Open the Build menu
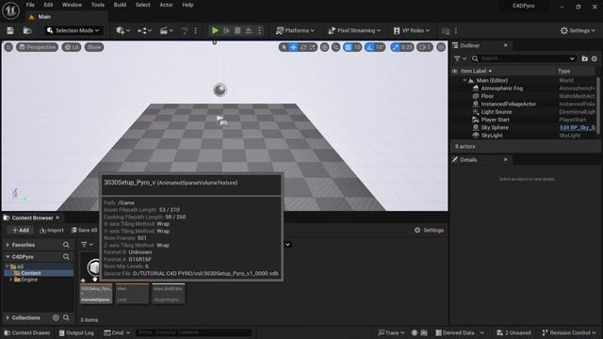 coord(120,5)
